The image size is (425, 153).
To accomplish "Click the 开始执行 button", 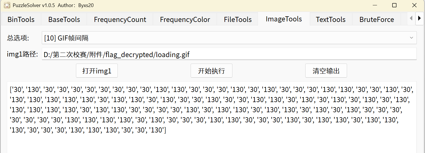I will 212,71.
